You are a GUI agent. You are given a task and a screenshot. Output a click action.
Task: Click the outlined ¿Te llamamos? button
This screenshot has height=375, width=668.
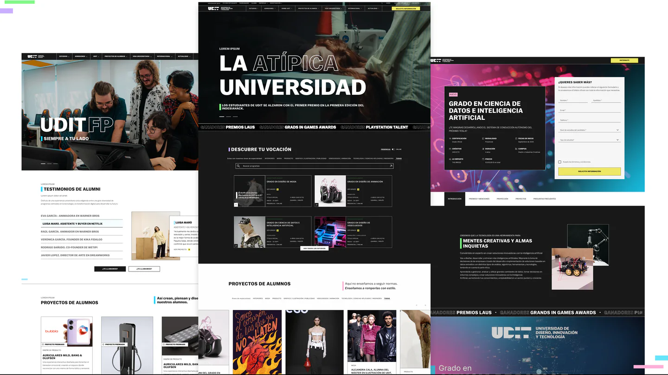144,269
